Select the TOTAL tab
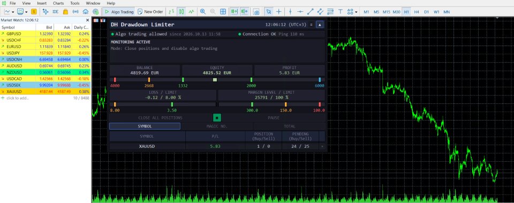Image resolution: width=514 pixels, height=203 pixels. pyautogui.click(x=290, y=126)
